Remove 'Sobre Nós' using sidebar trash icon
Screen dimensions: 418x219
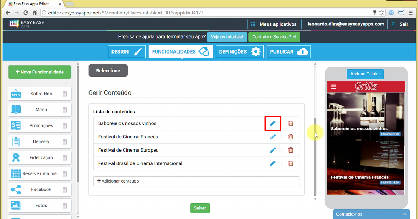65,94
